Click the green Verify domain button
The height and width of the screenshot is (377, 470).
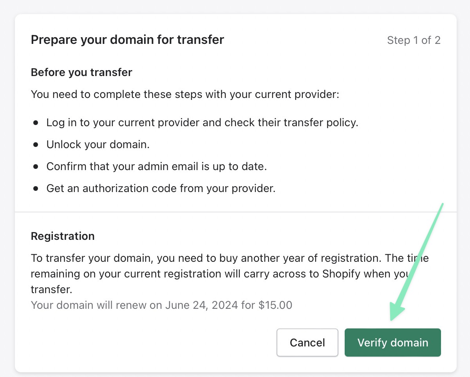point(392,343)
